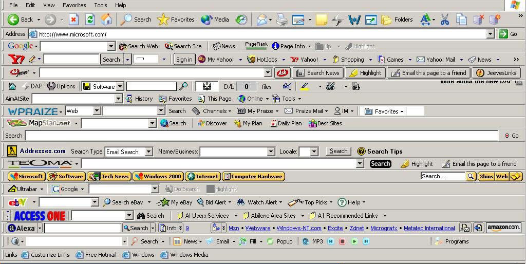Click the DAP home icon
Viewport: 526px width, 264px height.
click(12, 86)
